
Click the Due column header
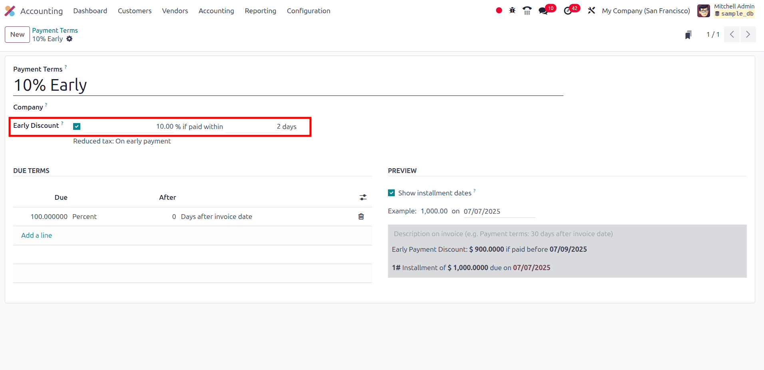pyautogui.click(x=61, y=197)
